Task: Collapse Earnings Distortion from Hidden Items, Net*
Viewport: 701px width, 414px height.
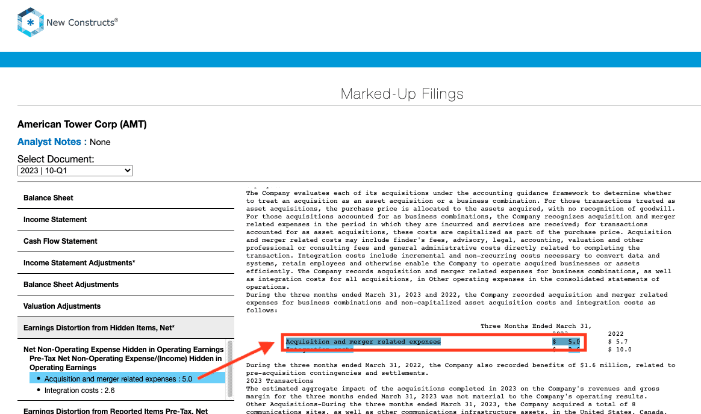Action: pyautogui.click(x=126, y=328)
